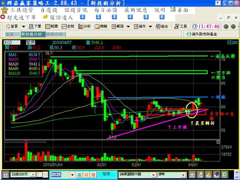240x180 pixels.
Task: Switch to workspace number 6
Action: tap(162, 17)
